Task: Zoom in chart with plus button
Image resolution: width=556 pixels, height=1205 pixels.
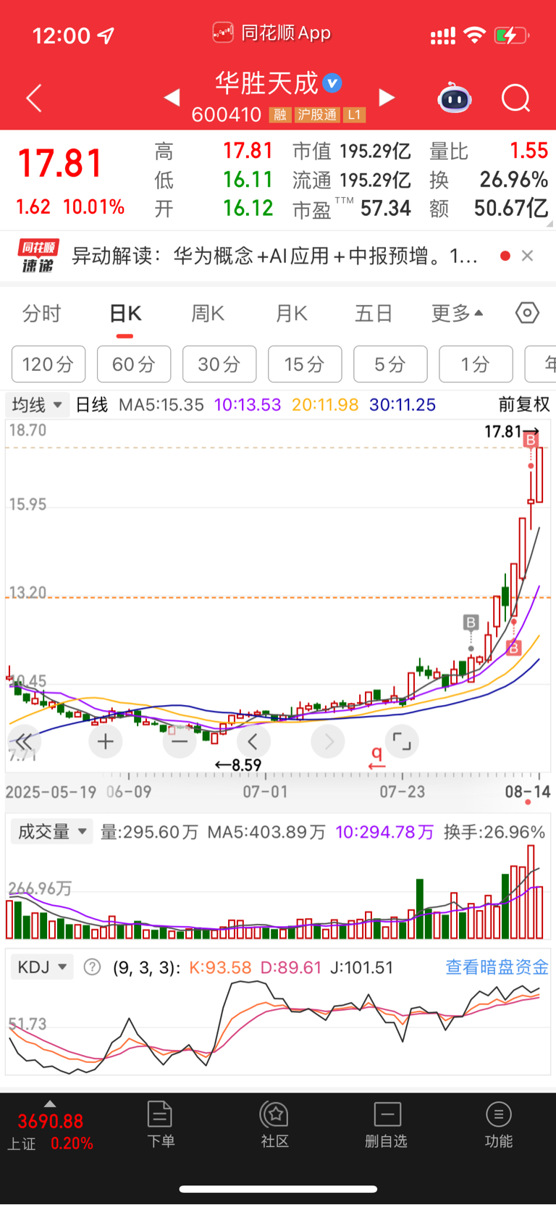Action: click(x=106, y=741)
